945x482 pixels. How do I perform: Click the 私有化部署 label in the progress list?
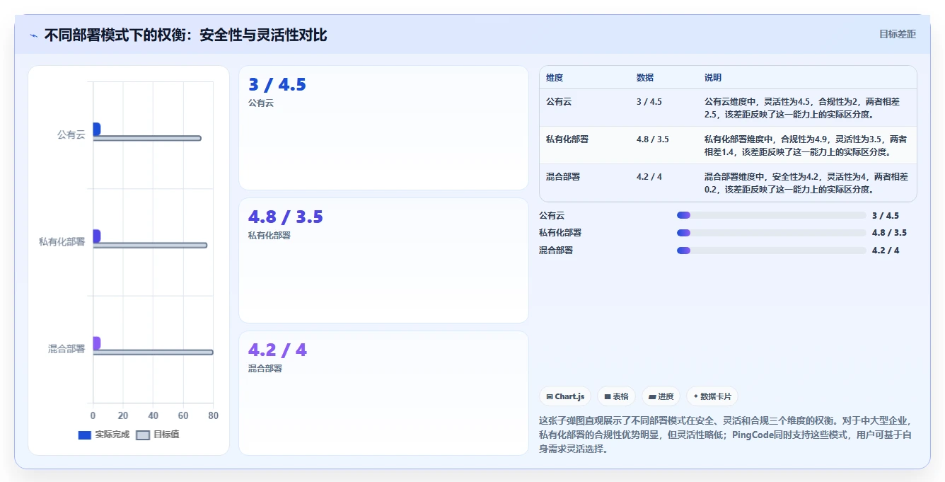point(560,232)
